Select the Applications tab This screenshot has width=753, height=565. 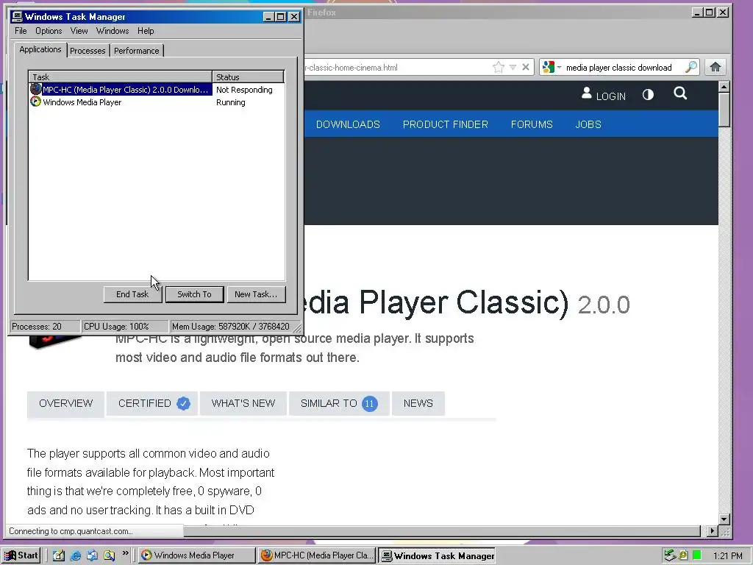click(40, 49)
